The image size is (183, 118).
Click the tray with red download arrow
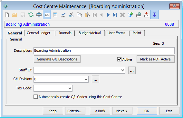(x=147, y=15)
